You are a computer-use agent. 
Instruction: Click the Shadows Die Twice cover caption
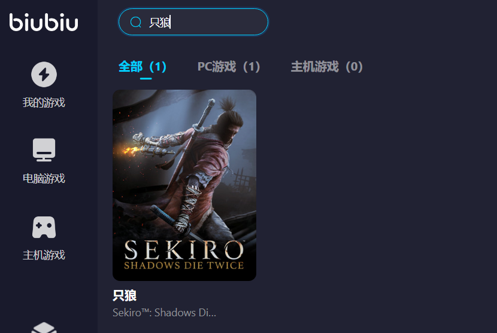pos(184,265)
